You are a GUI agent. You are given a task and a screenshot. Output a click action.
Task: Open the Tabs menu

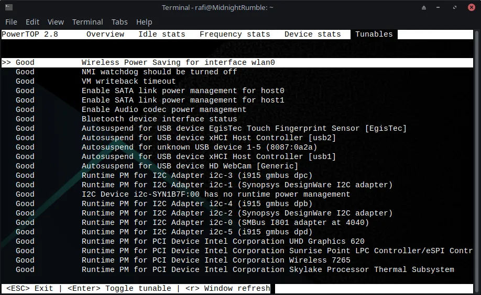(x=119, y=22)
